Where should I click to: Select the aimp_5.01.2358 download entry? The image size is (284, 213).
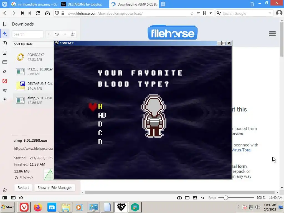pyautogui.click(x=33, y=100)
